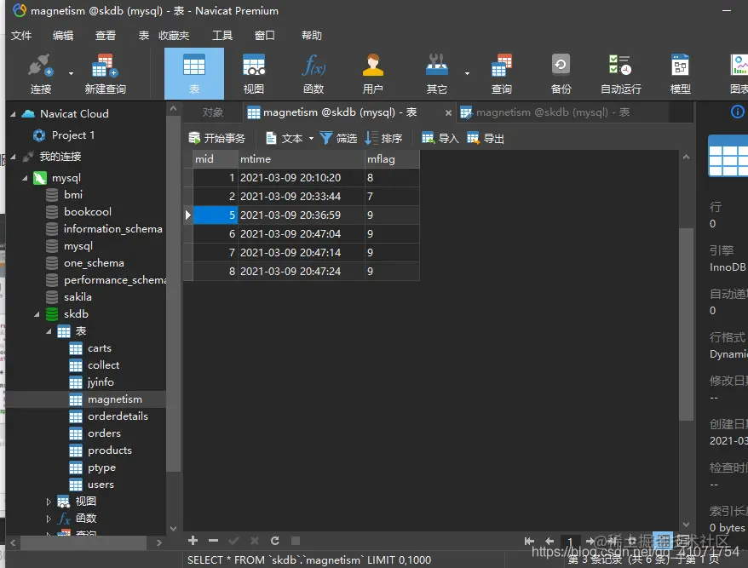748x568 pixels.
Task: Select the sakila database in tree
Action: 78,297
